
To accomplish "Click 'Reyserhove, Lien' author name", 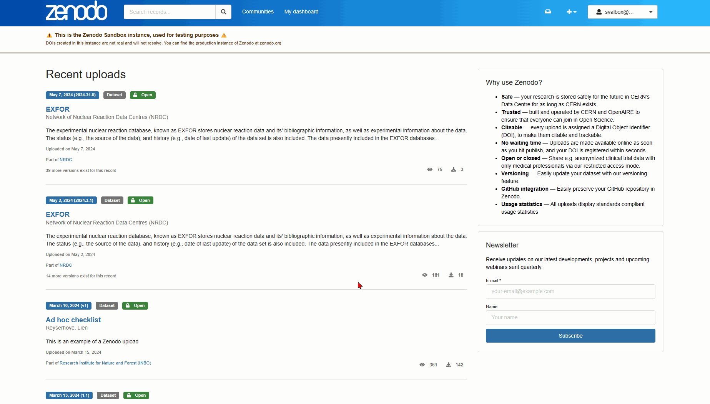I will pos(67,328).
